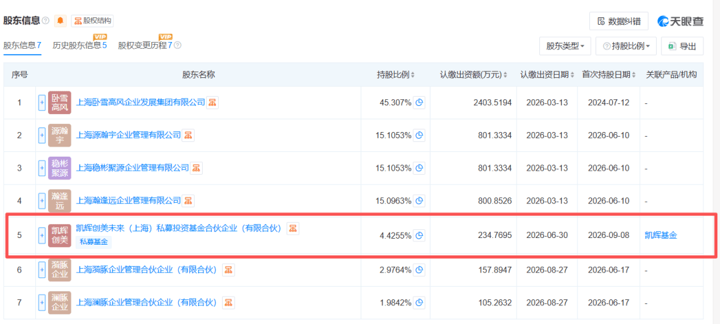Click the 源瀚宇 logo thumbnail
This screenshot has height=324, width=720.
(x=60, y=135)
